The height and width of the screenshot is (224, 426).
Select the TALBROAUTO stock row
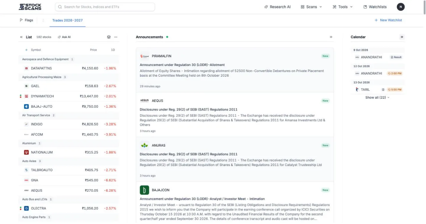coord(69,170)
